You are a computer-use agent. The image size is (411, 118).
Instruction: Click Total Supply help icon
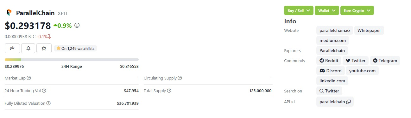[169, 91]
